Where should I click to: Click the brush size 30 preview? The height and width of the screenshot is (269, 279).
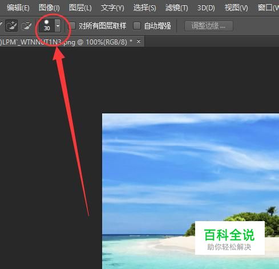click(x=47, y=26)
